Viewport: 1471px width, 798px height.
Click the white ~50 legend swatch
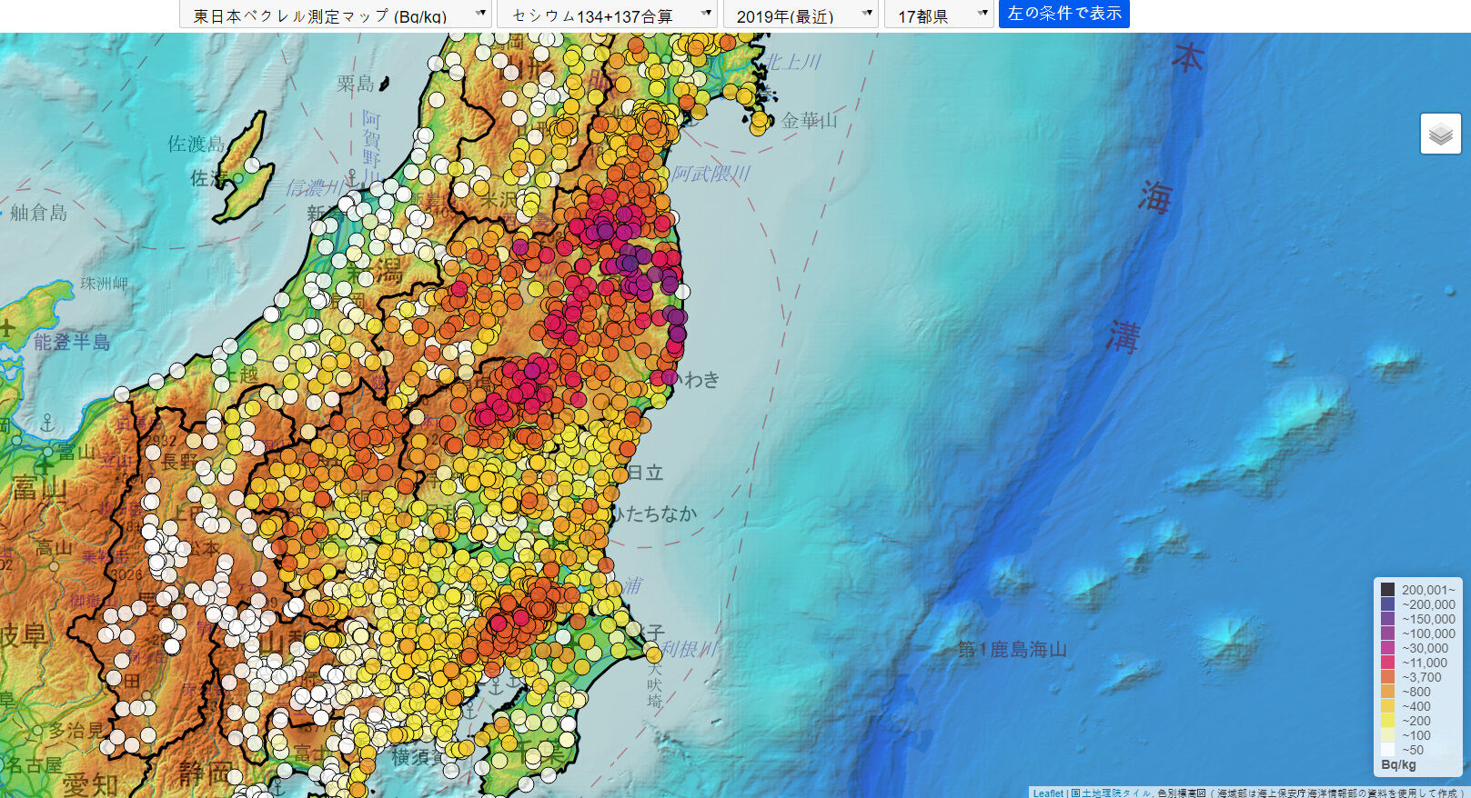(1387, 750)
